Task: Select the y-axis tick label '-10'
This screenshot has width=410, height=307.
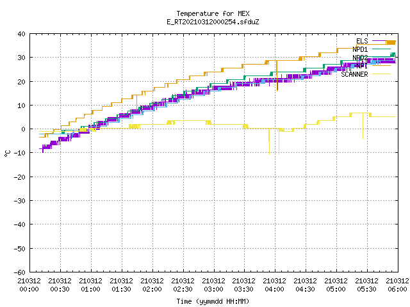Action: click(20, 153)
